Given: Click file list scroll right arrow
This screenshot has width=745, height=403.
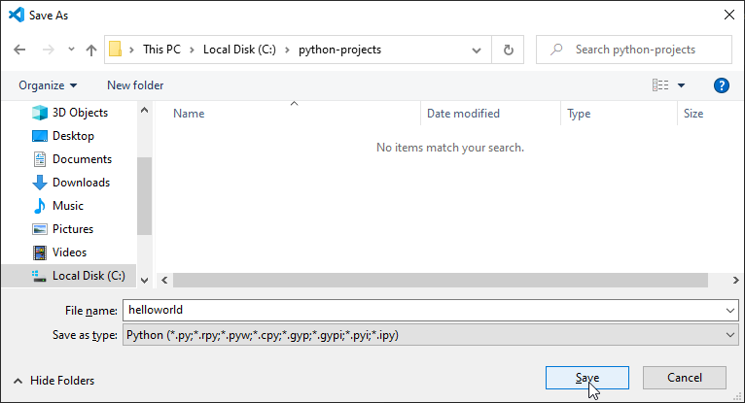Looking at the screenshot, I should 735,281.
